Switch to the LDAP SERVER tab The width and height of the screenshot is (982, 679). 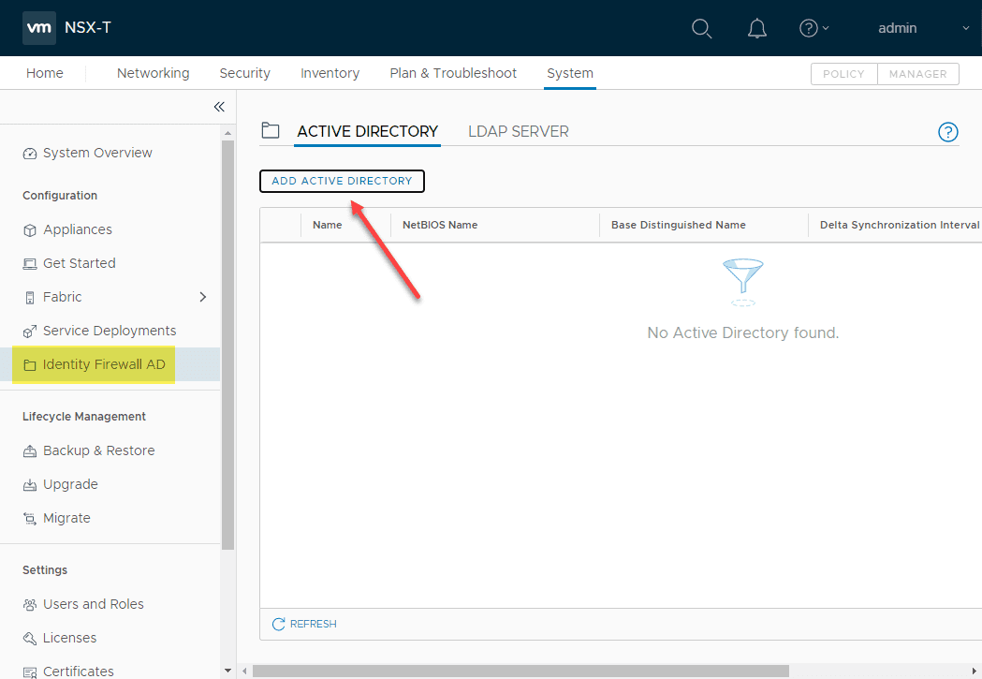(518, 131)
